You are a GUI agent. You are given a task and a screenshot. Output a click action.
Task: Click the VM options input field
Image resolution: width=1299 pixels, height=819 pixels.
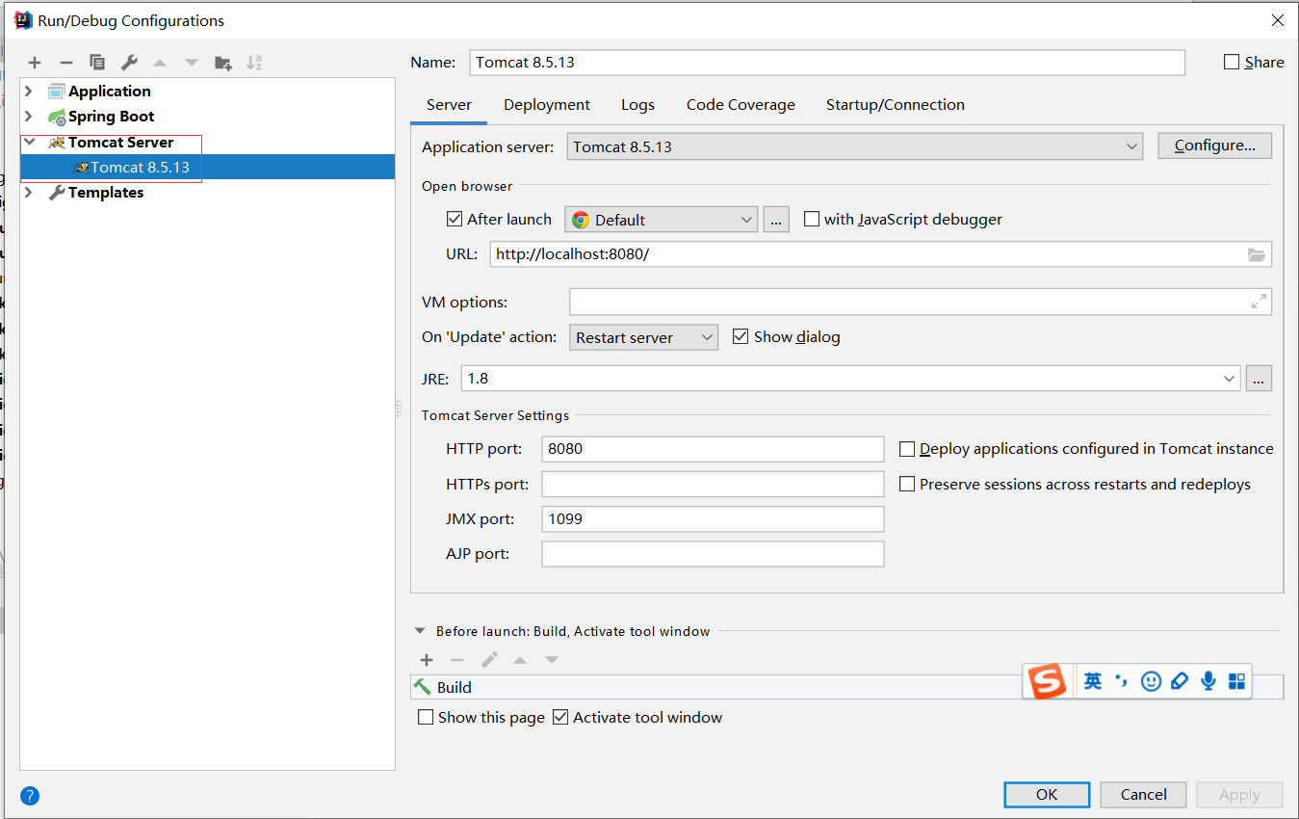[x=921, y=302]
